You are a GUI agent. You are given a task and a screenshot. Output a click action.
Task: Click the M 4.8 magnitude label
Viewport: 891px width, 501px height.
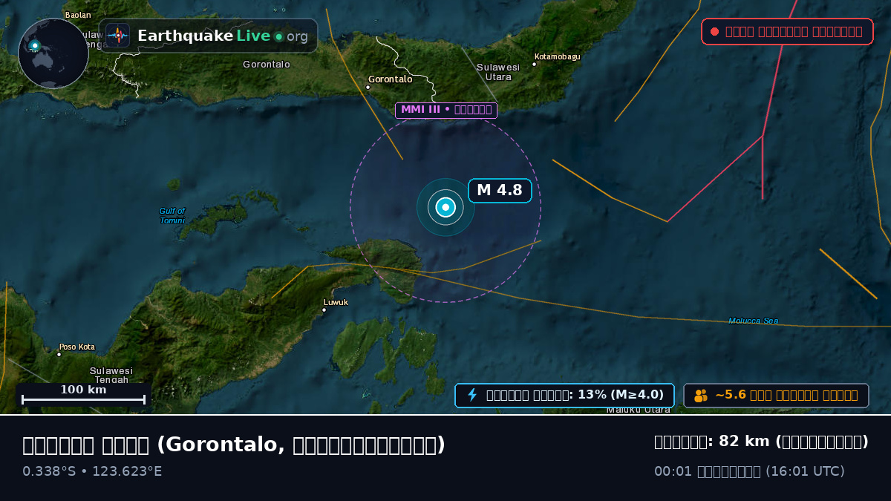(500, 190)
